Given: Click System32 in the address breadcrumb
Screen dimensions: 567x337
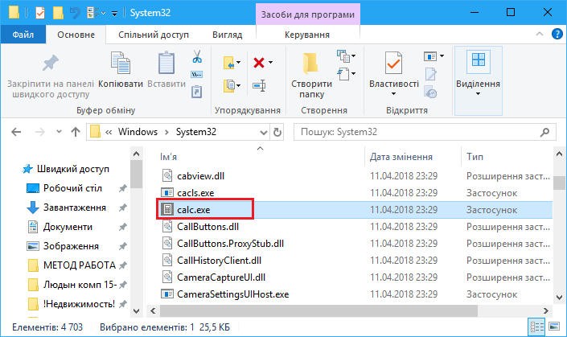Looking at the screenshot, I should pyautogui.click(x=196, y=132).
